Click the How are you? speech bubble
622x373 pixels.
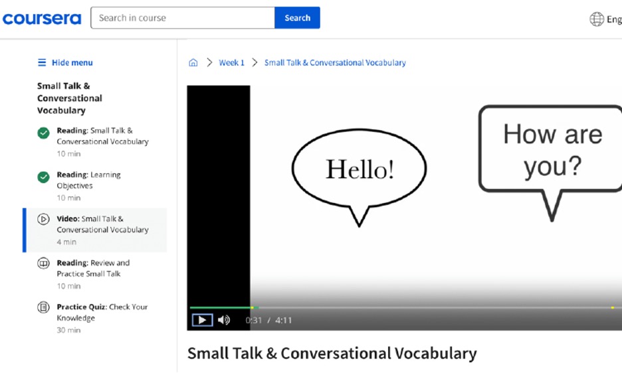coord(552,163)
